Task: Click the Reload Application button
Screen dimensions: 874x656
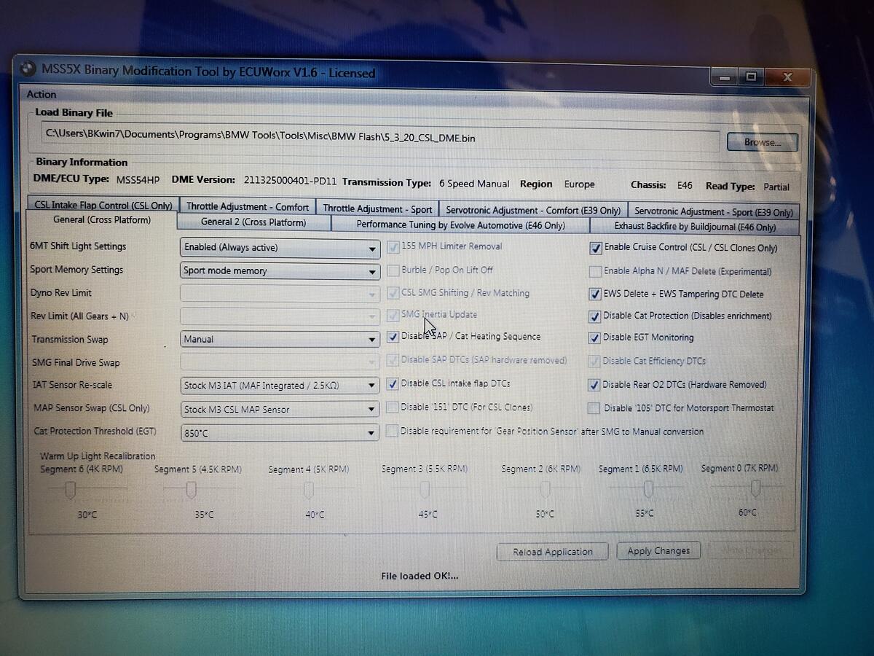Action: 552,552
